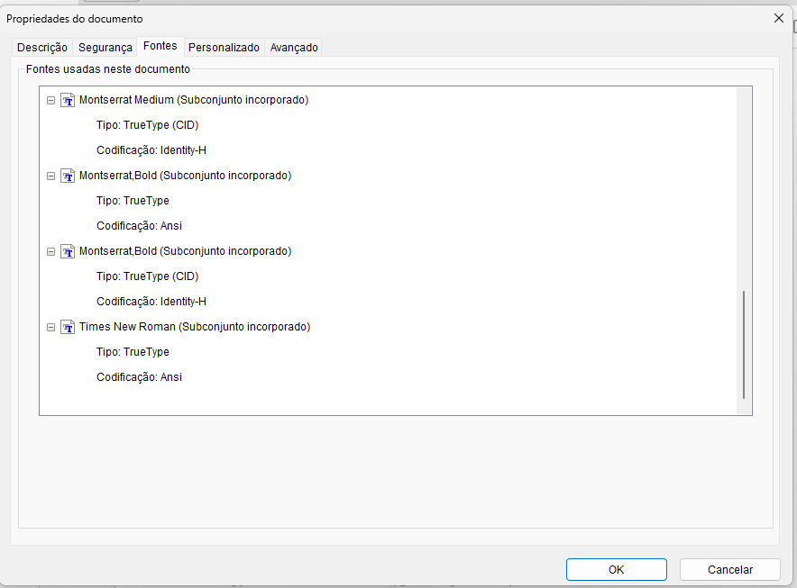797x588 pixels.
Task: Go to the Personalizado tab
Action: click(x=224, y=47)
